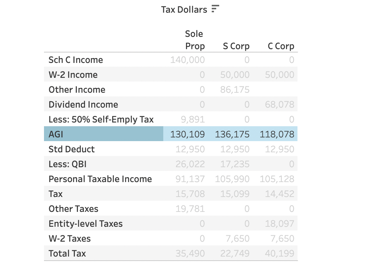The height and width of the screenshot is (280, 375).
Task: Select the AGI value 130,109 for Sole Prop
Action: (x=187, y=134)
